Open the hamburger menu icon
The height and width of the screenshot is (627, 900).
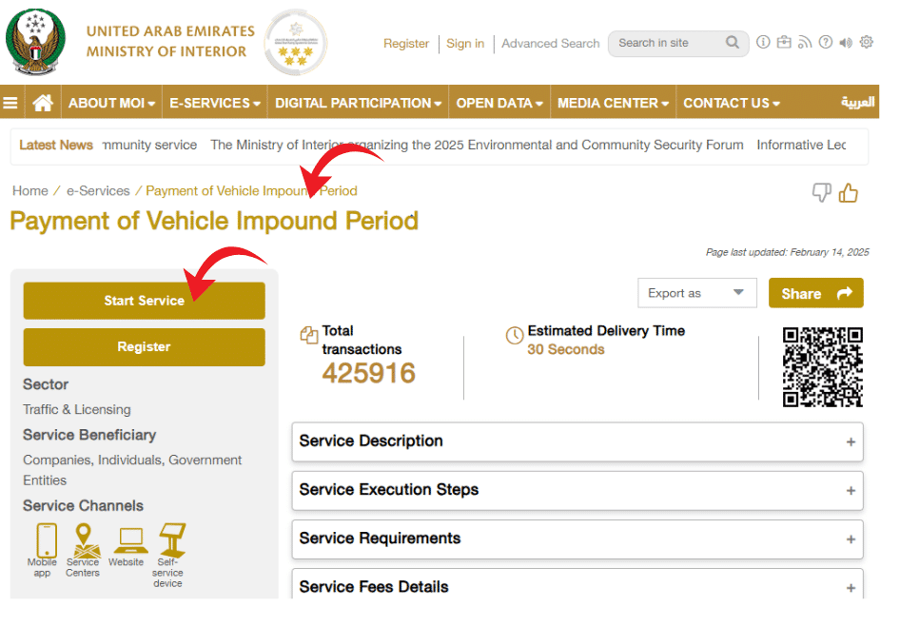tap(10, 103)
